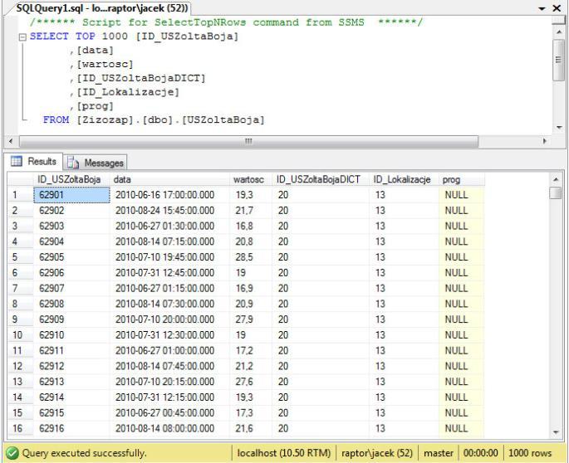Select the SQLQuery1.sql document tab
The height and width of the screenshot is (463, 569).
(102, 8)
